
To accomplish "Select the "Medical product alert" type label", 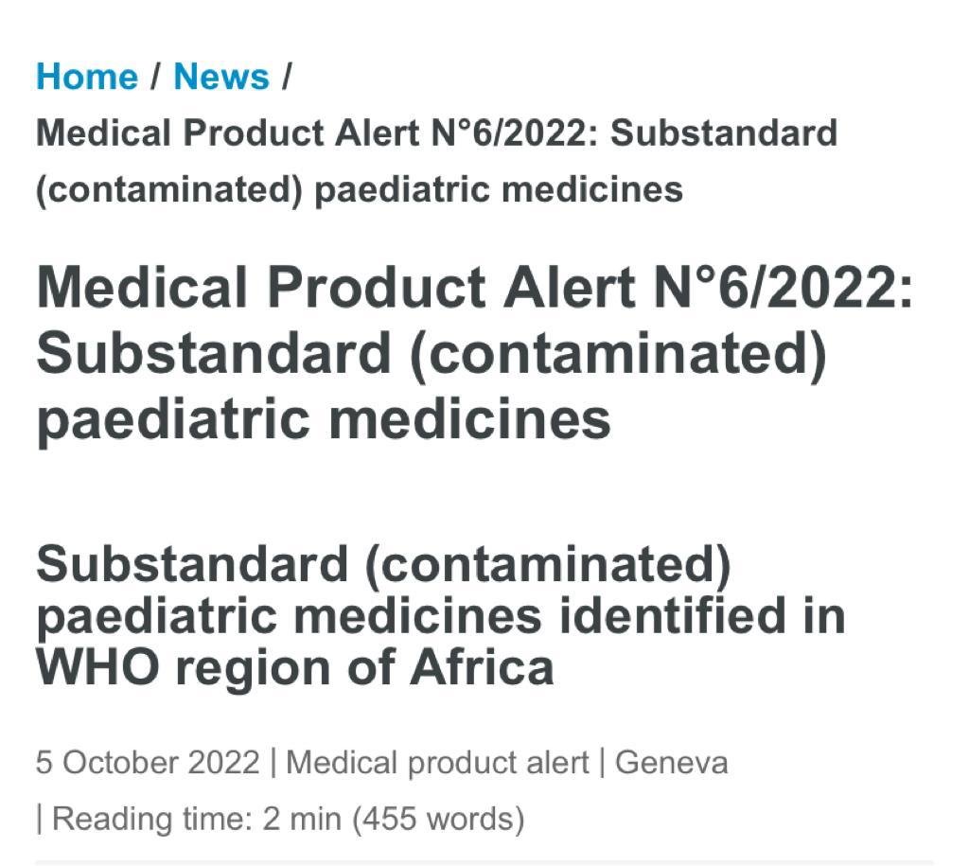I will click(437, 763).
